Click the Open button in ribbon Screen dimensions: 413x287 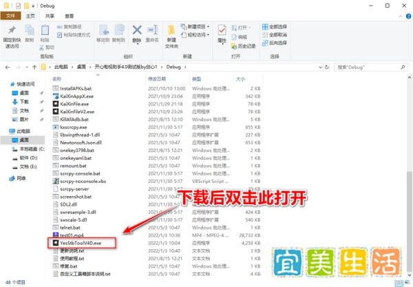(240, 28)
